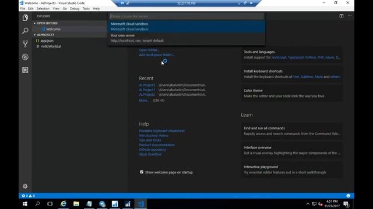373x209 pixels.
Task: Click the JavaScript language link
Action: pos(279,57)
